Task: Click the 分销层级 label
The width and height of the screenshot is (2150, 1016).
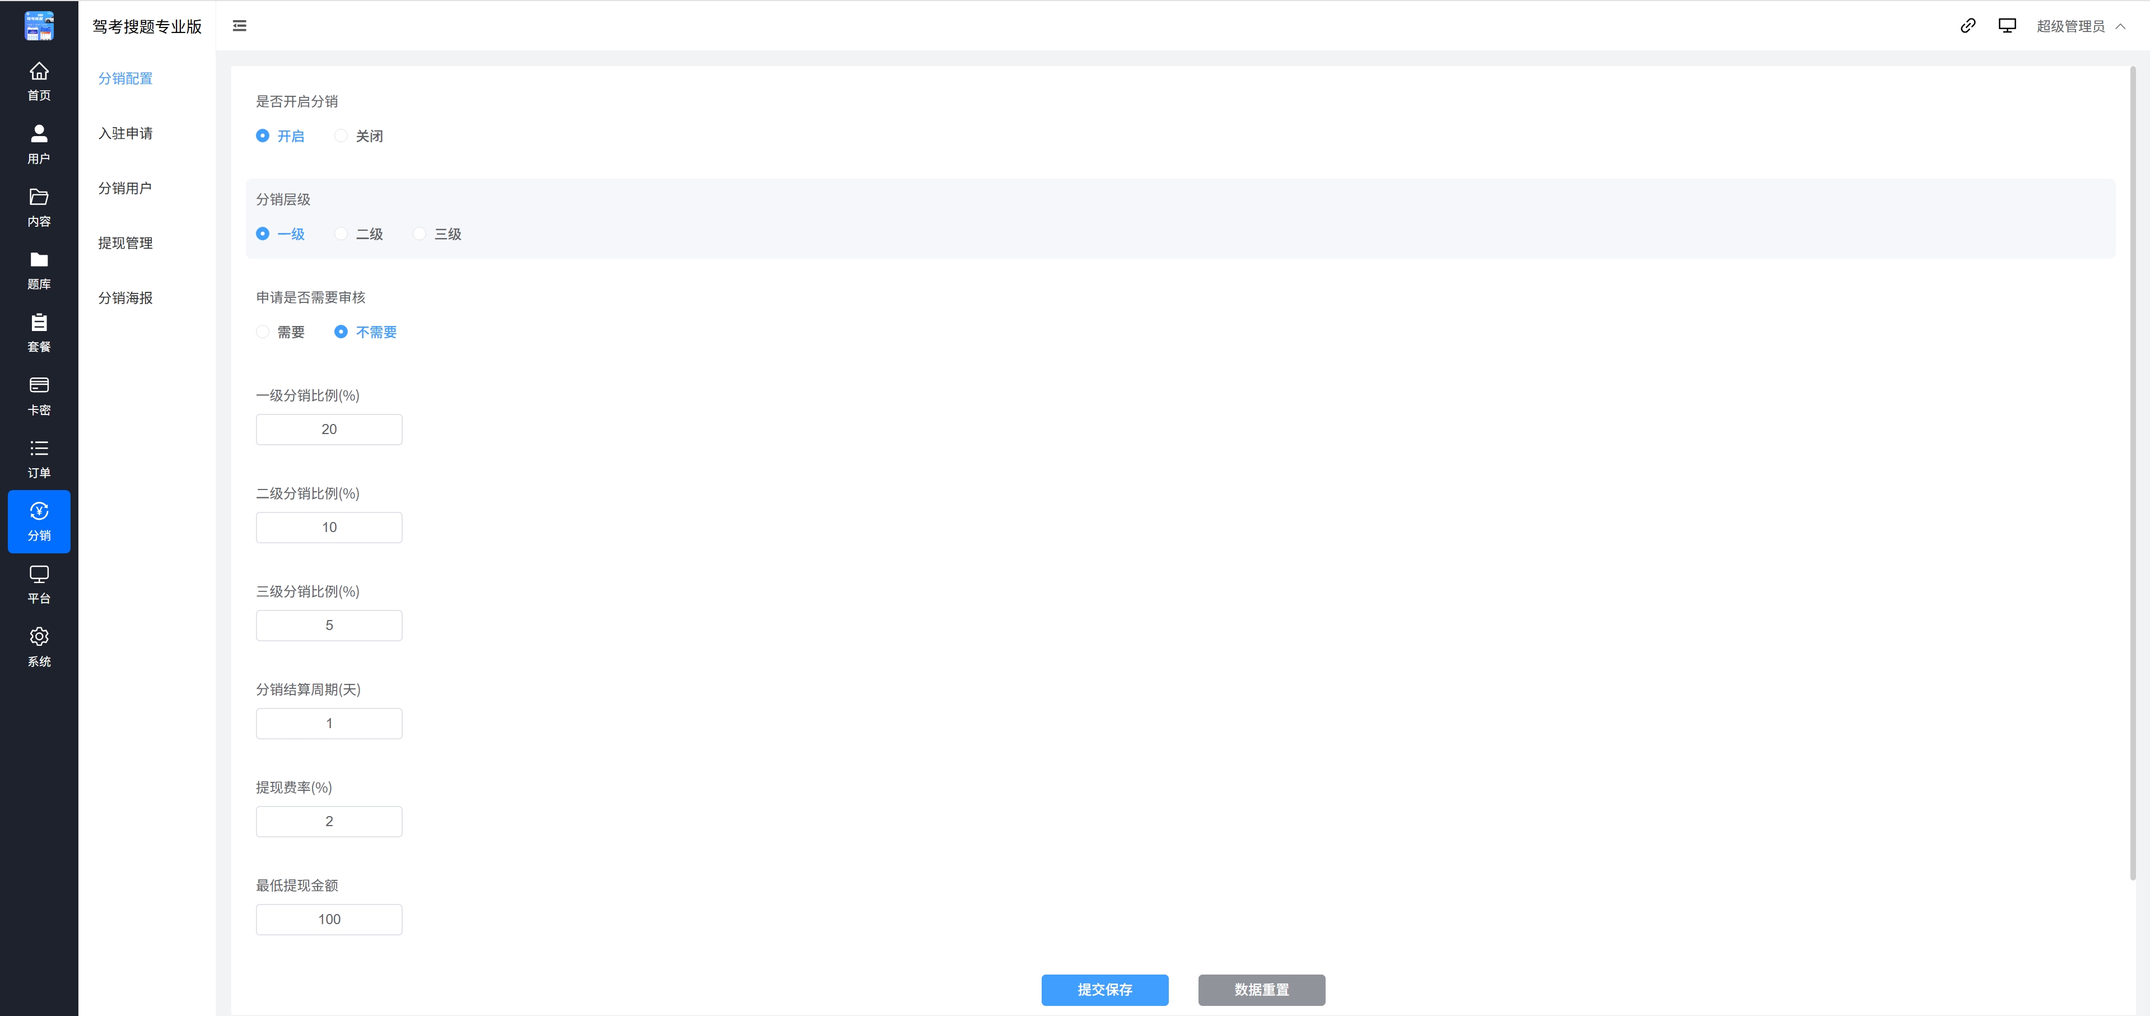Action: (283, 199)
